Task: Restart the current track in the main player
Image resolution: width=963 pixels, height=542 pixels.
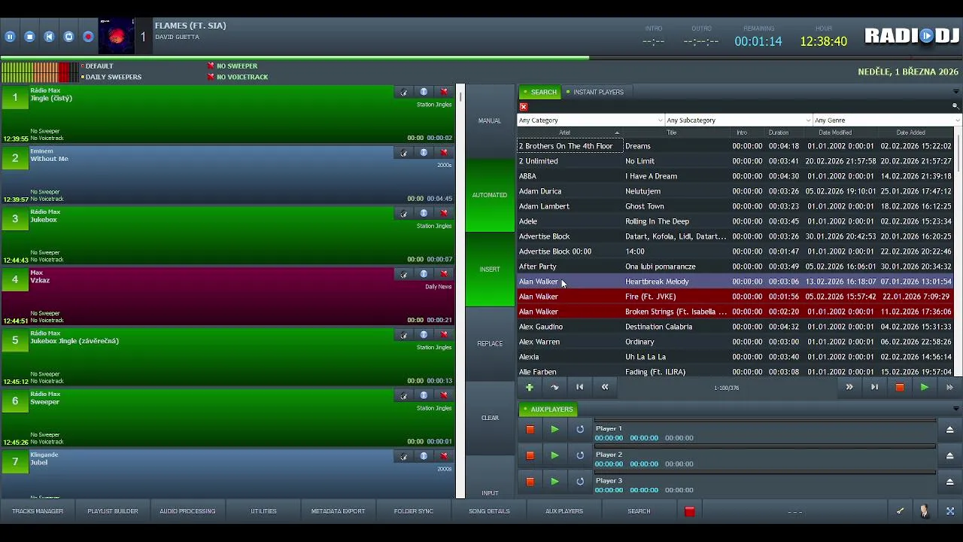Action: coord(49,36)
